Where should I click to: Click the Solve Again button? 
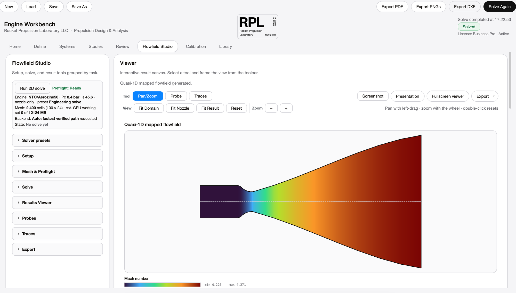tap(499, 7)
